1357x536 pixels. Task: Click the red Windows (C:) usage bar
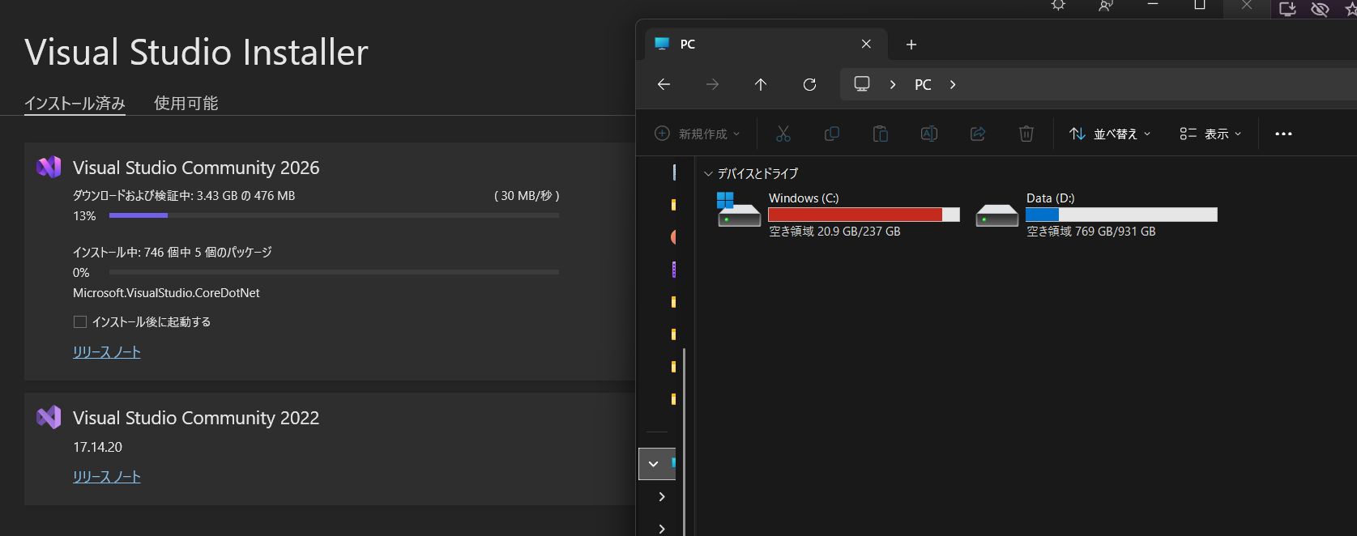point(864,215)
